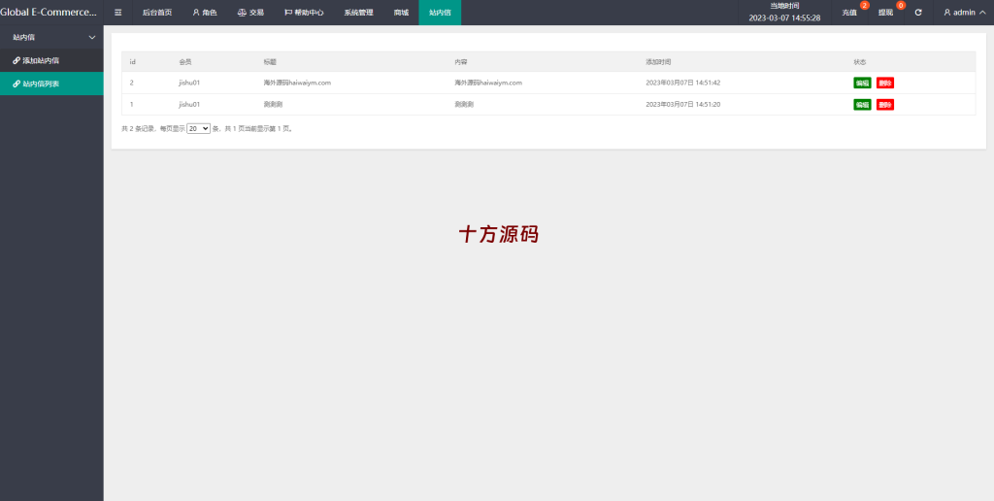
Task: Click member jishu01 in row id 1
Action: point(189,104)
